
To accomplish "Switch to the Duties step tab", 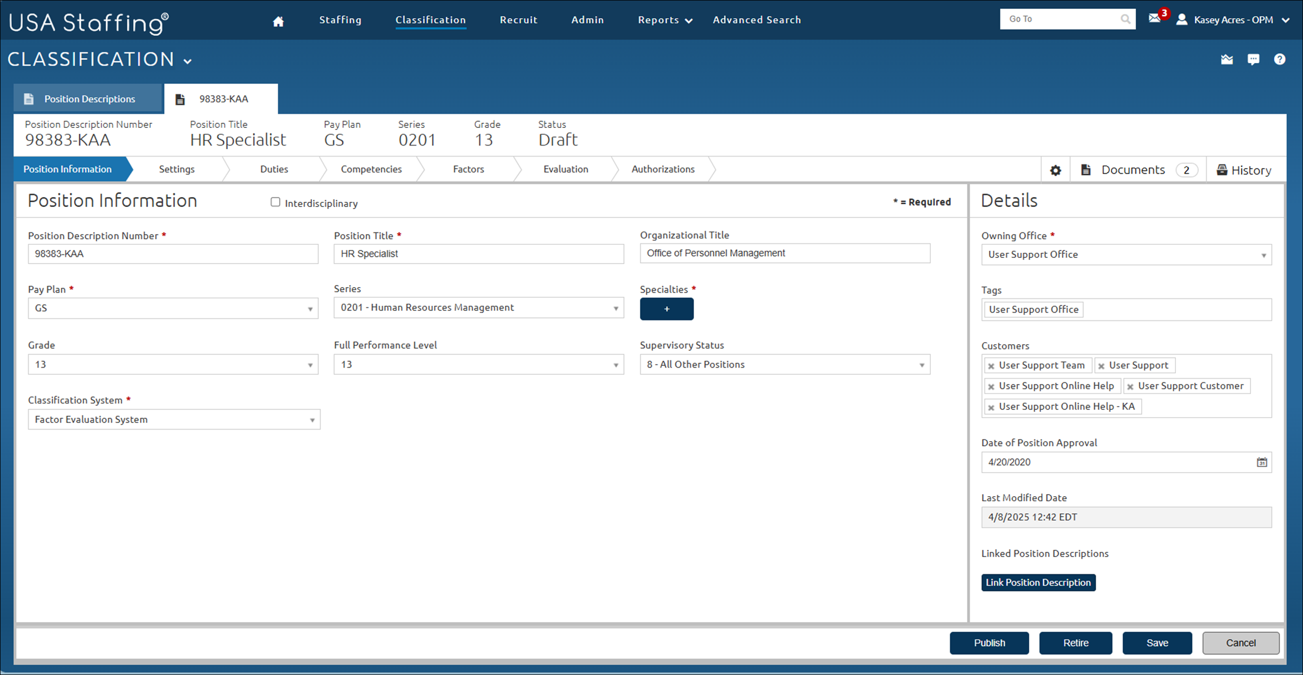I will [x=274, y=169].
